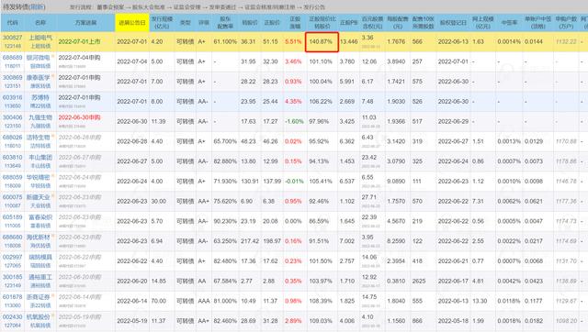
Task: Open stock code 601878 link
Action: (12, 297)
